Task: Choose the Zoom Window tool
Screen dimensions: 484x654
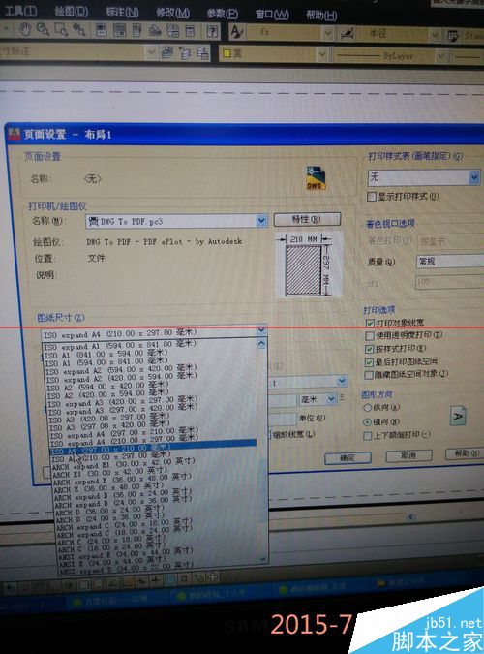Action: click(x=61, y=29)
